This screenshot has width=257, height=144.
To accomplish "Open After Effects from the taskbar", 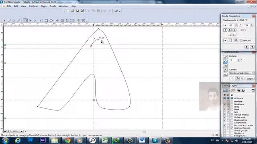I will coord(43,140).
